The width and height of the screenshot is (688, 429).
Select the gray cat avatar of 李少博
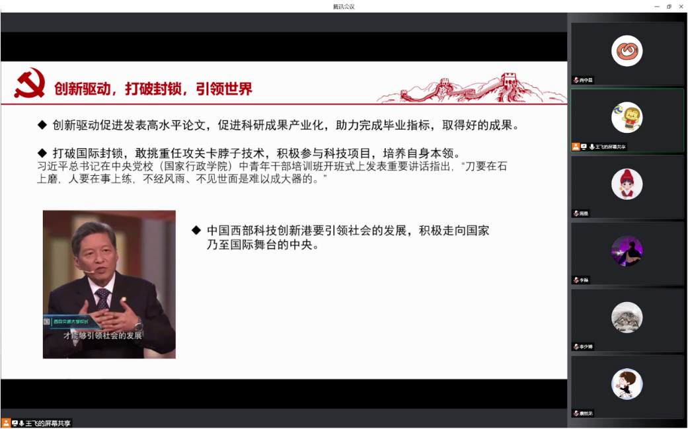click(627, 317)
